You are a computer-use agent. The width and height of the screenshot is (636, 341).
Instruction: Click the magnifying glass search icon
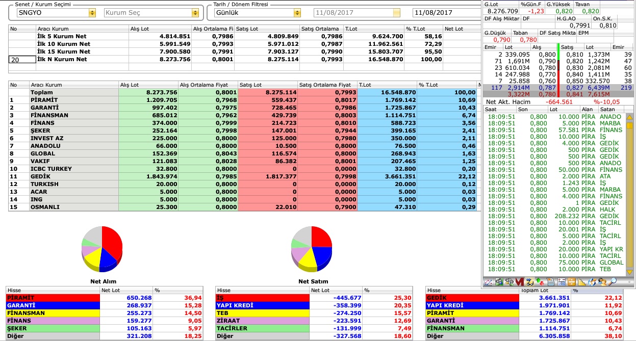point(613,281)
